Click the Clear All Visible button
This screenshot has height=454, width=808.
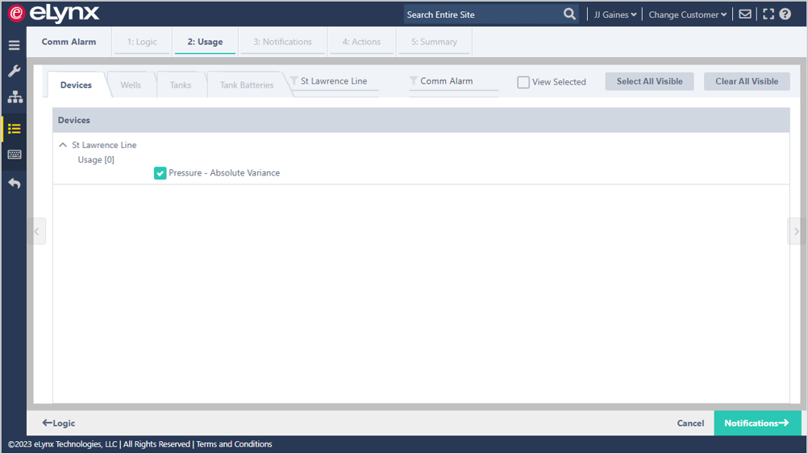747,81
